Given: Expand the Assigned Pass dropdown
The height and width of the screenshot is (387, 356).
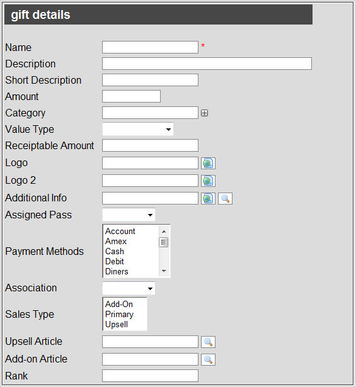Looking at the screenshot, I should [129, 215].
